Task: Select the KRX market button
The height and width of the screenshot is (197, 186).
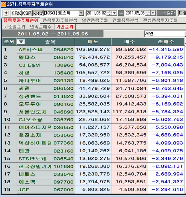Action: point(16,13)
